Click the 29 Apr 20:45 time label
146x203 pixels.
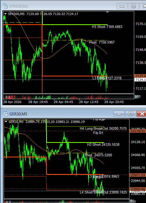[x=114, y=102]
